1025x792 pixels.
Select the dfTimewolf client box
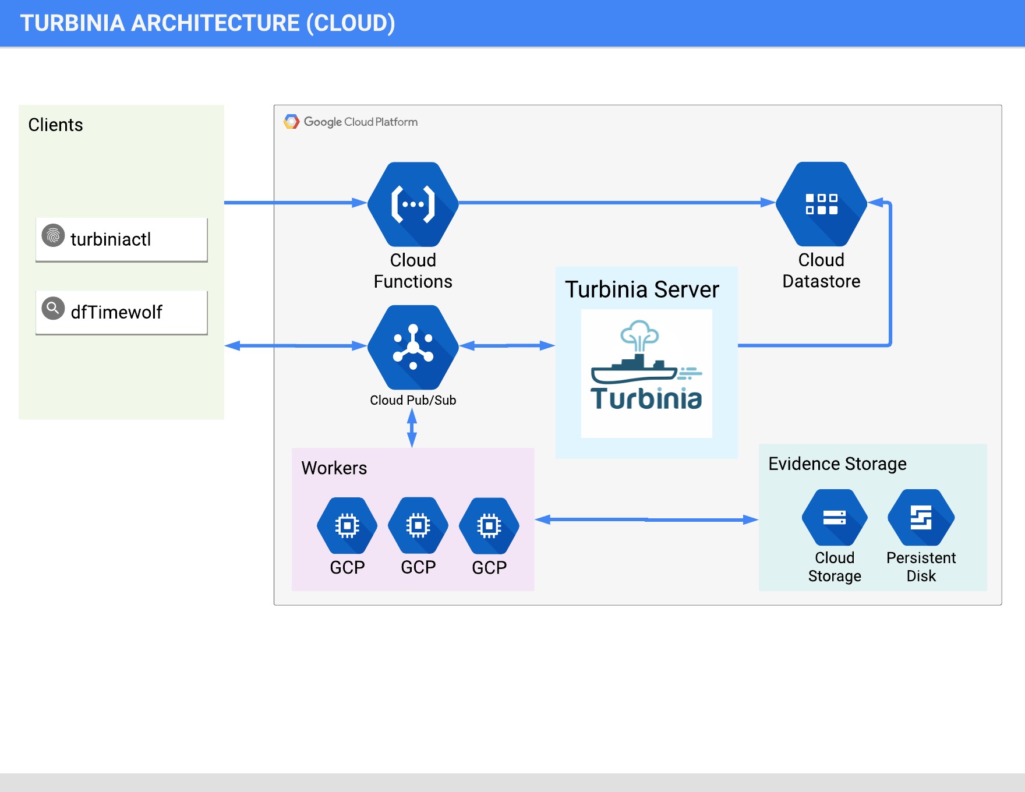click(x=122, y=313)
